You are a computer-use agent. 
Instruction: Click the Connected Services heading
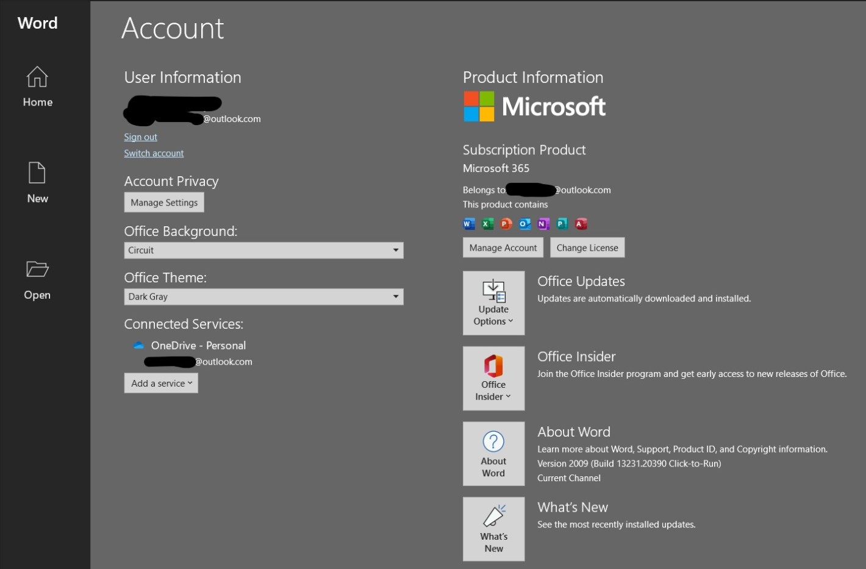point(184,324)
